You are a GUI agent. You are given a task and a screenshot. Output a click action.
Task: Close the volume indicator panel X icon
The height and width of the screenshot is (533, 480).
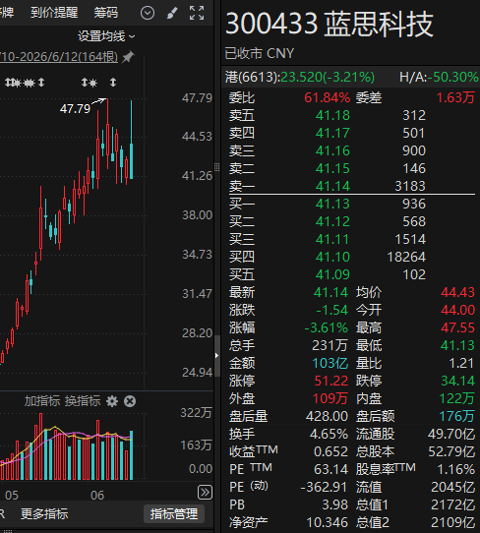point(130,401)
